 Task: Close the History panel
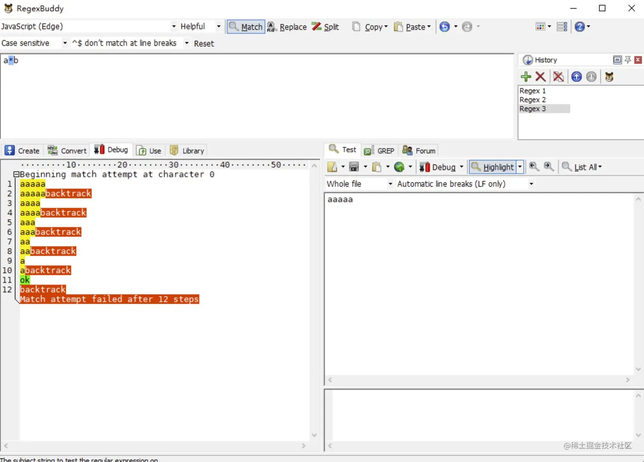coord(638,60)
